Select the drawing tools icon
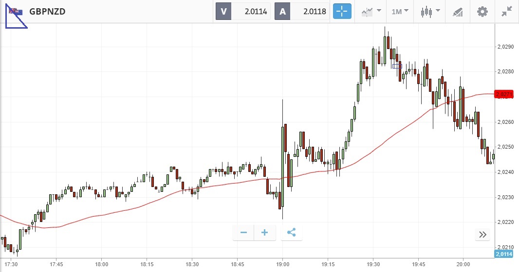This screenshot has height=272, width=519. pos(458,11)
